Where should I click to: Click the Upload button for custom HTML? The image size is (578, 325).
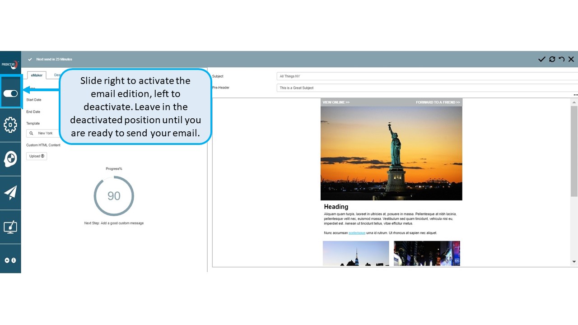(x=37, y=156)
